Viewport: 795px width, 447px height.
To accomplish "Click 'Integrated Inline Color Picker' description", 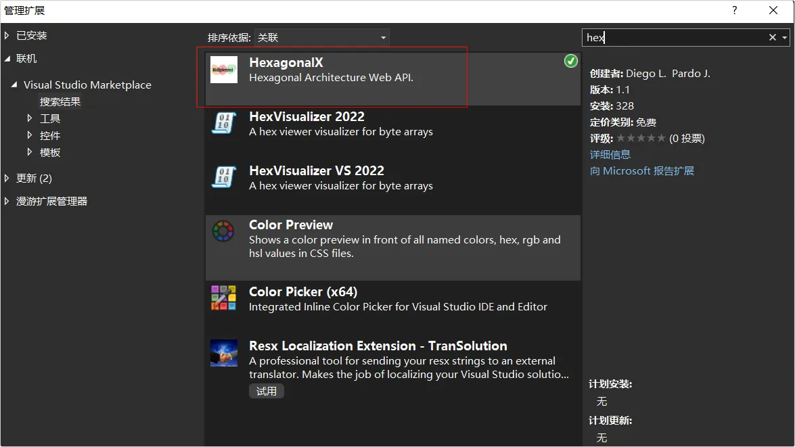I will tap(398, 306).
